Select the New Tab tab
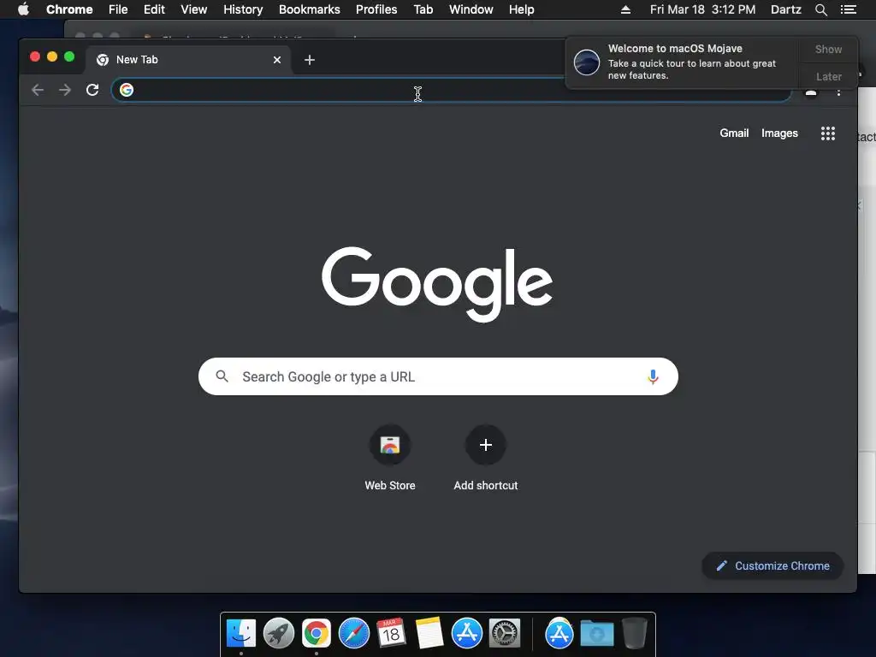Viewport: 876px width, 657px height. [187, 60]
